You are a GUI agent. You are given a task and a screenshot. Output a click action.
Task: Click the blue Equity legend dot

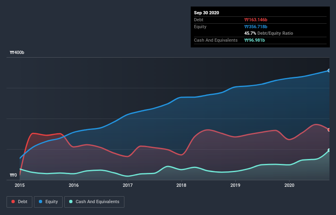click(x=41, y=202)
